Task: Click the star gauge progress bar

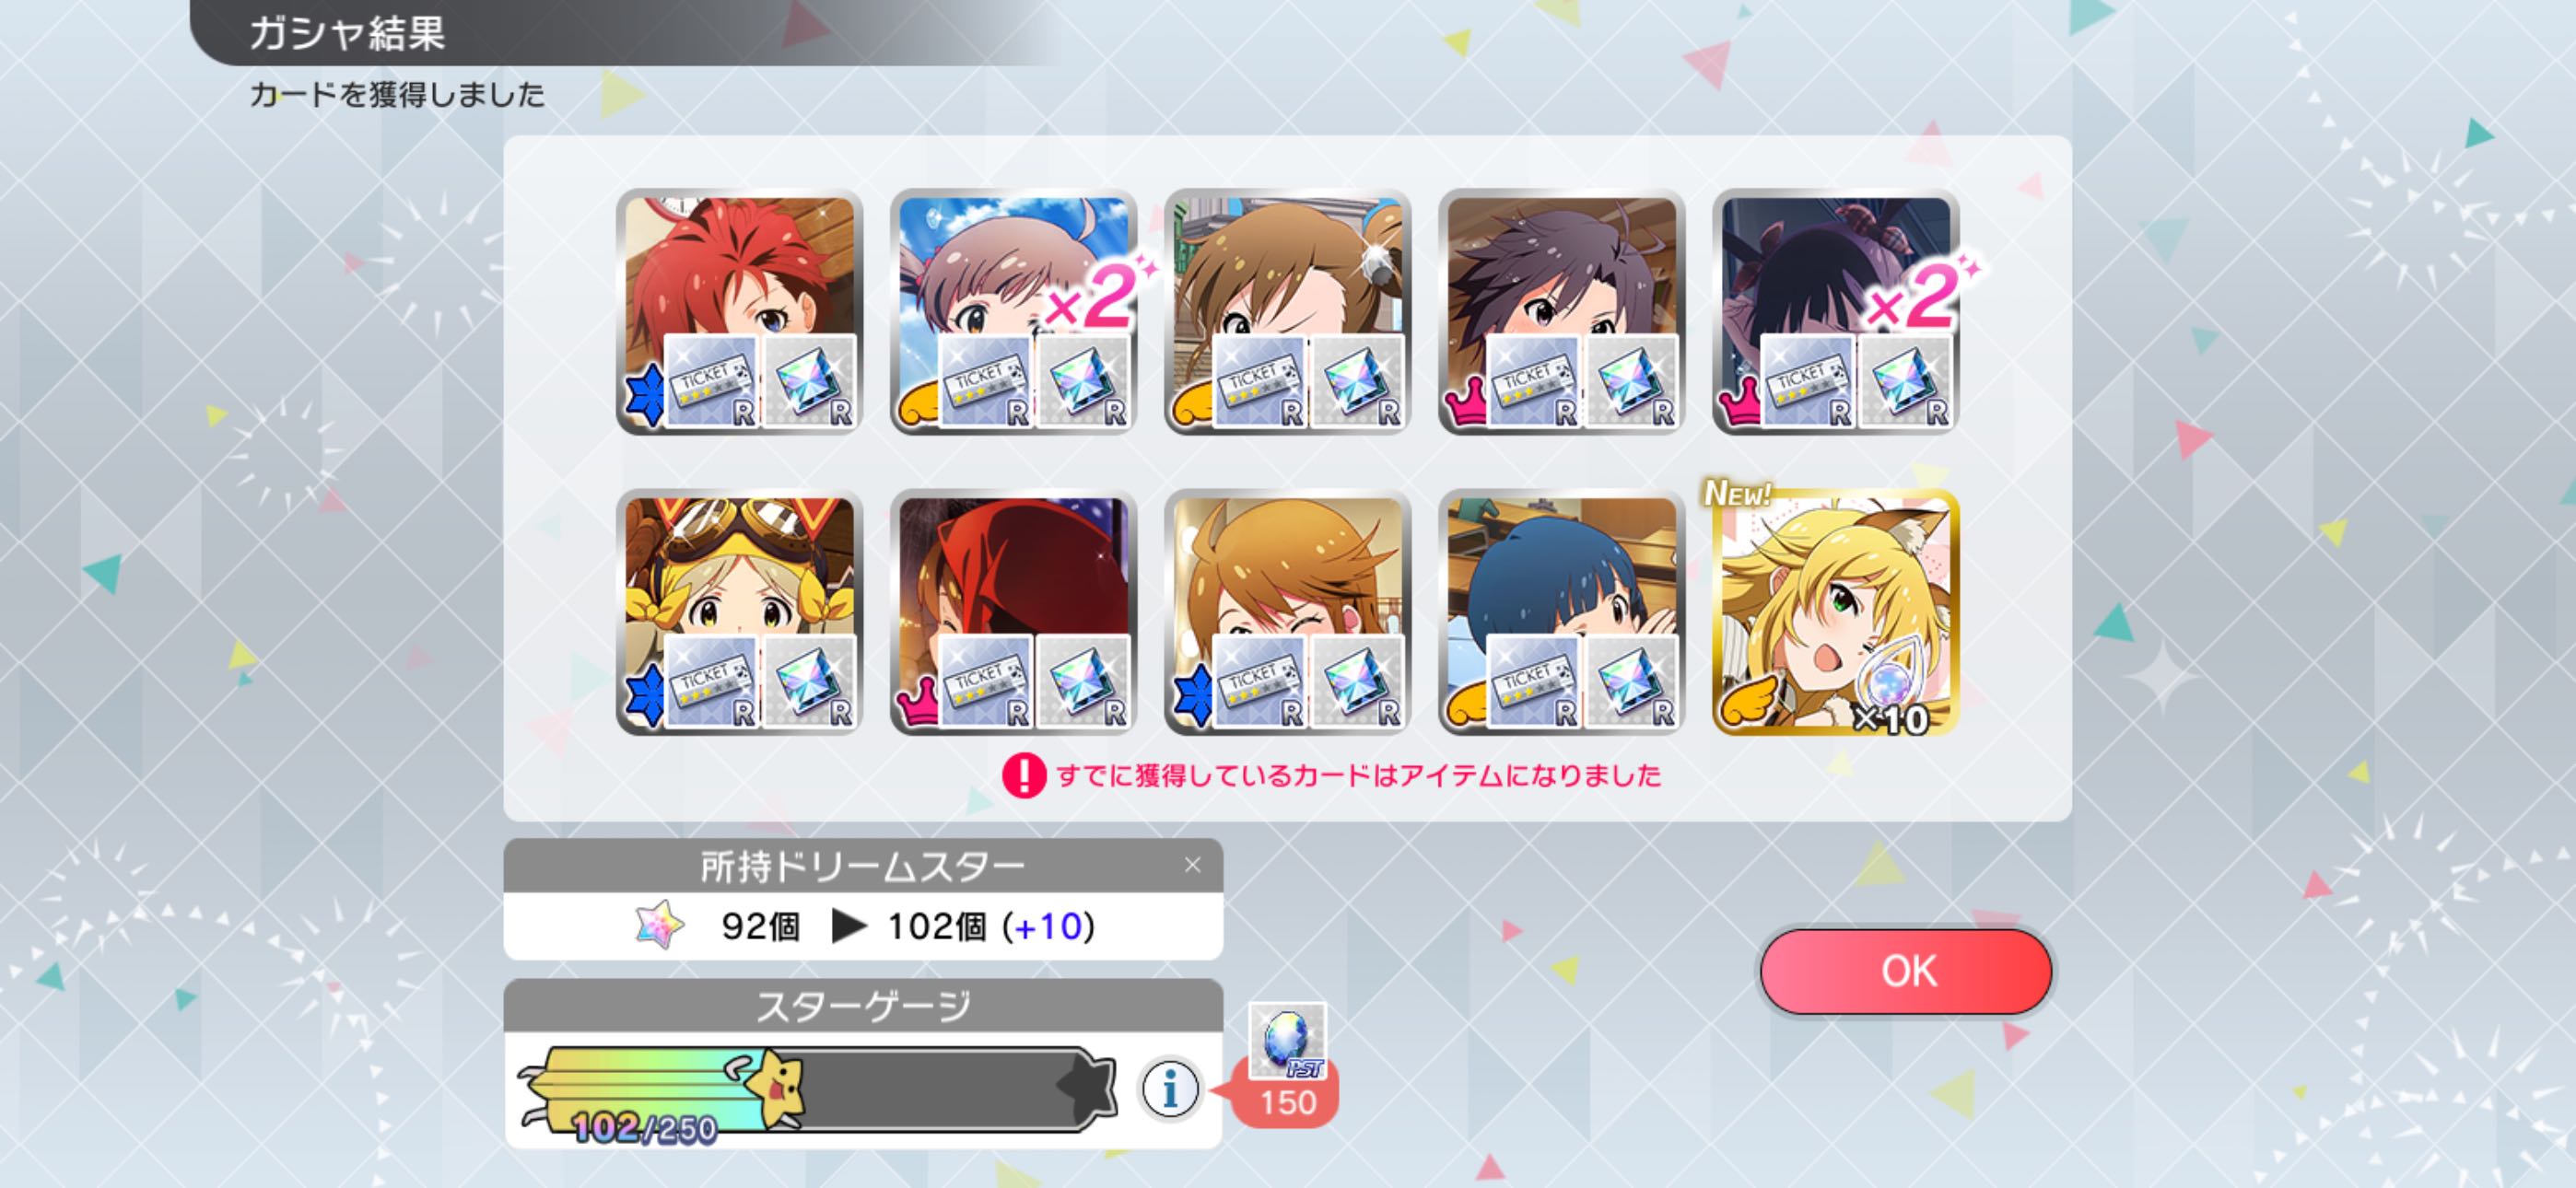Action: point(816,1089)
